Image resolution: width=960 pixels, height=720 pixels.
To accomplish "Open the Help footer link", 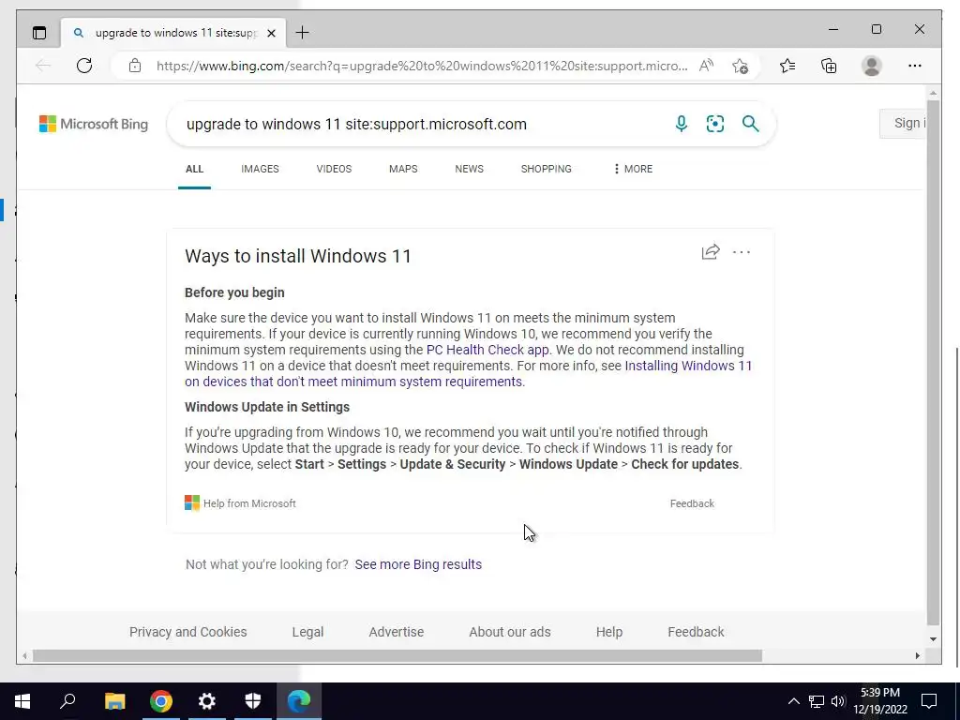I will point(609,632).
